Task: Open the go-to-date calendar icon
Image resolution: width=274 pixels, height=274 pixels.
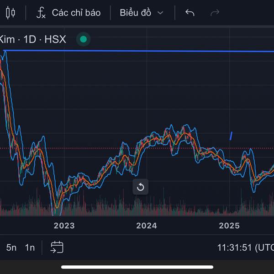Action: (57, 248)
